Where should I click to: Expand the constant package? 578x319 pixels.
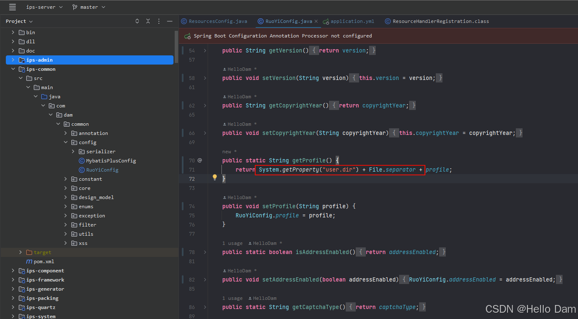point(65,179)
